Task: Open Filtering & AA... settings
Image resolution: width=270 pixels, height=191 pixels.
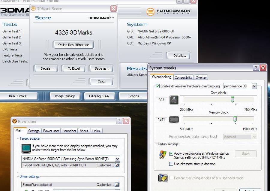Action: click(x=100, y=96)
